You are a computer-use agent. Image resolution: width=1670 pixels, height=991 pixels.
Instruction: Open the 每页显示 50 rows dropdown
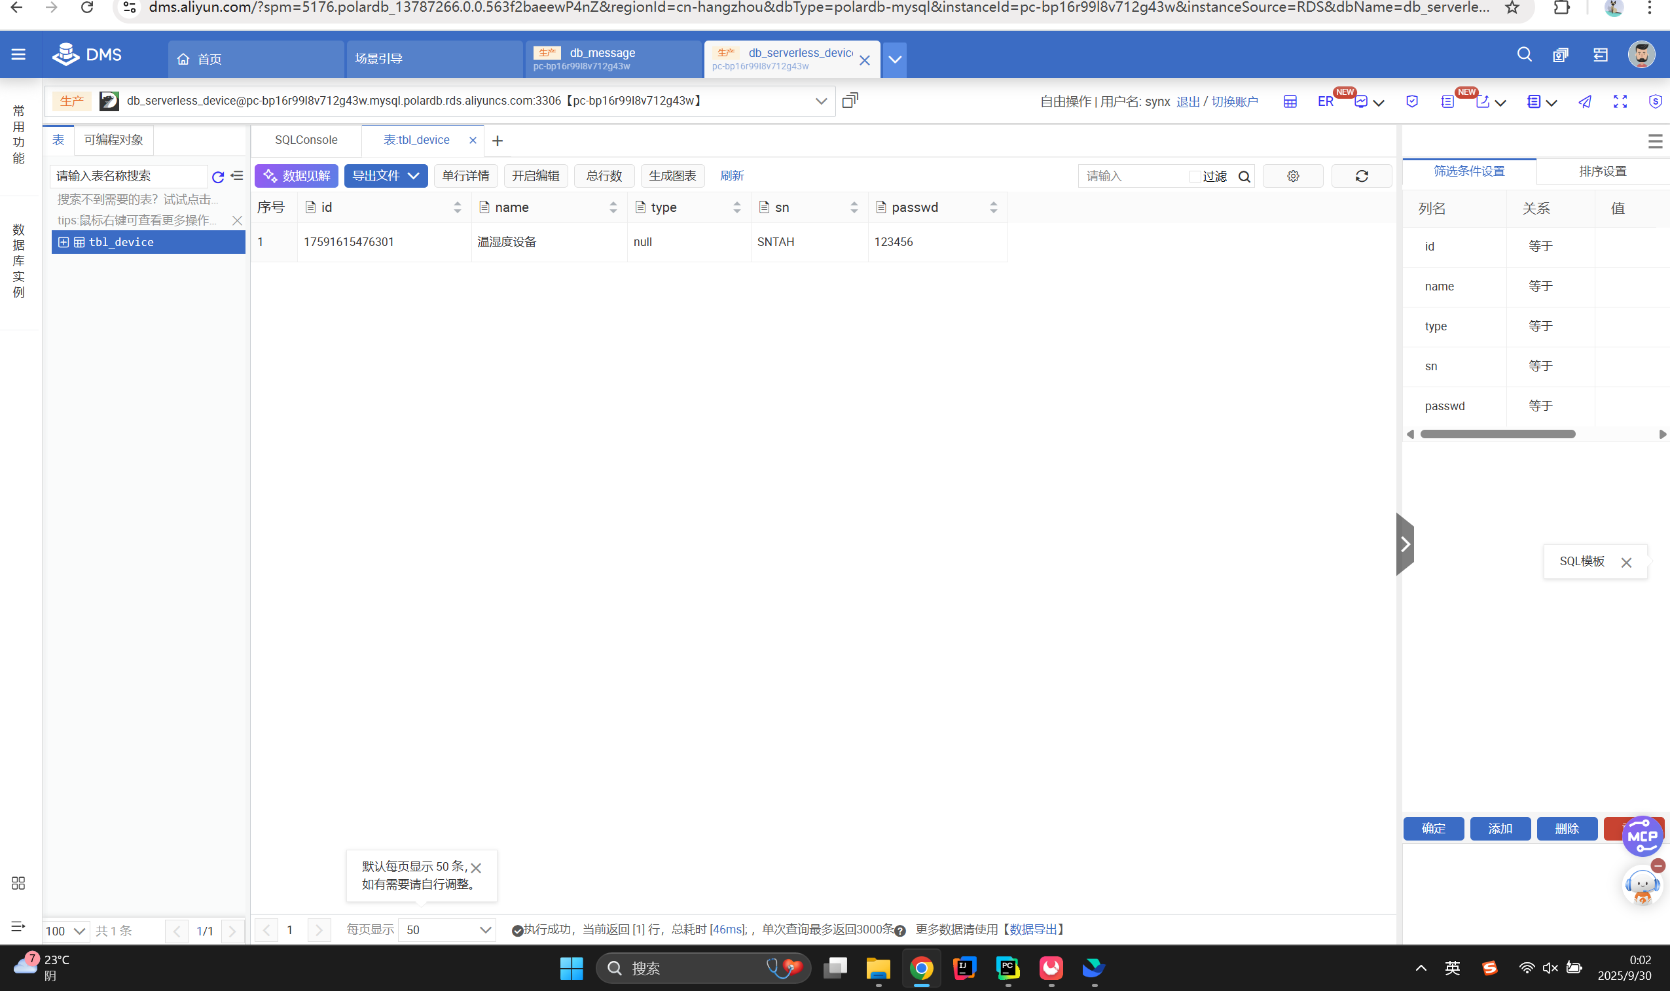tap(447, 930)
